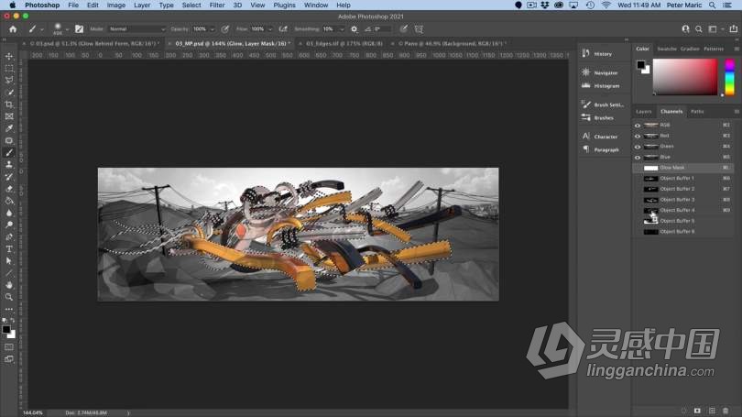Toggle the Brush Settings panel icon in options bar
742x417 pixels.
point(79,29)
